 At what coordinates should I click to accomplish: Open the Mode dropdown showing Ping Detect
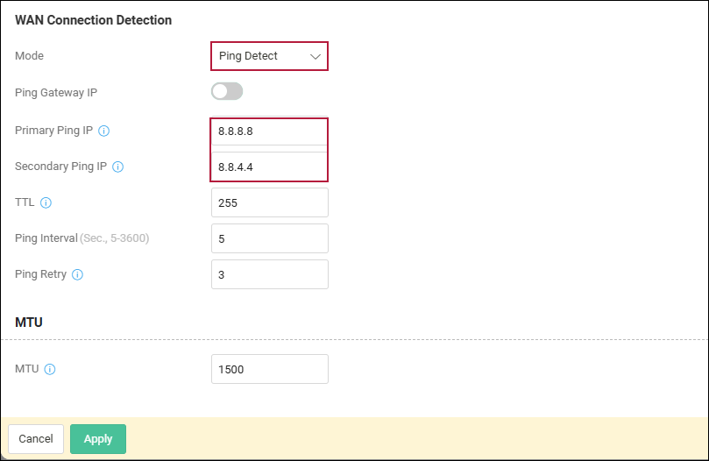click(270, 56)
